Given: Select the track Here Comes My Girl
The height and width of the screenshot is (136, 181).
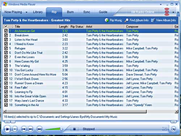Looking at the screenshot, I should (x=27, y=61).
